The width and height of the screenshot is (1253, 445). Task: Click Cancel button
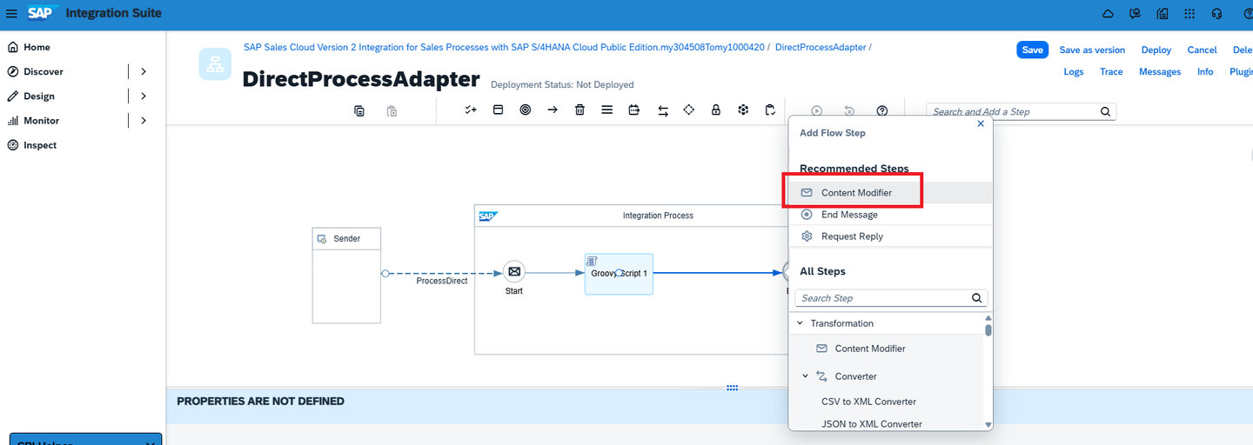click(x=1203, y=50)
